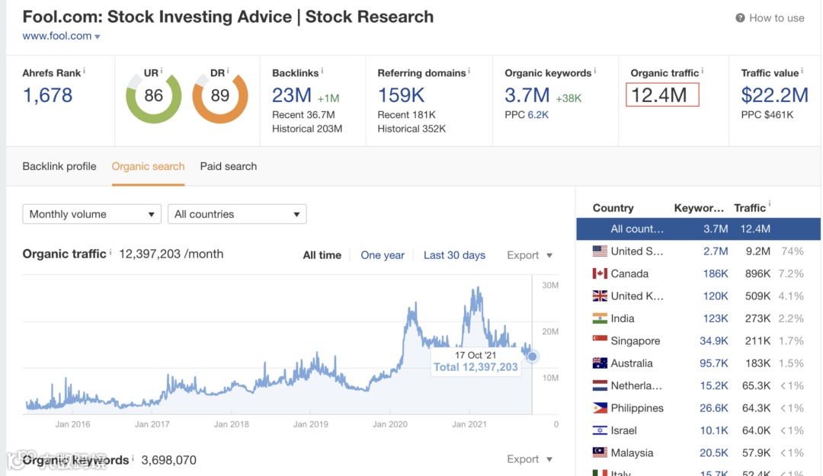Image resolution: width=823 pixels, height=476 pixels.
Task: Click the Canada traffic value 896K
Action: [757, 273]
